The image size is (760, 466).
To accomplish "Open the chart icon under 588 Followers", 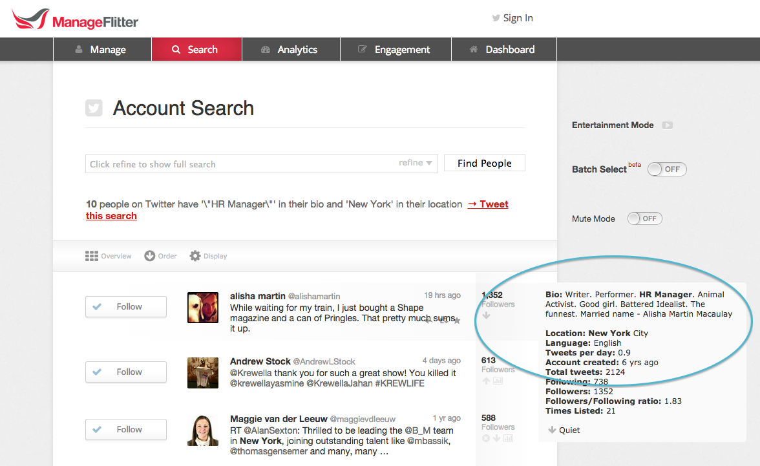I will 508,438.
